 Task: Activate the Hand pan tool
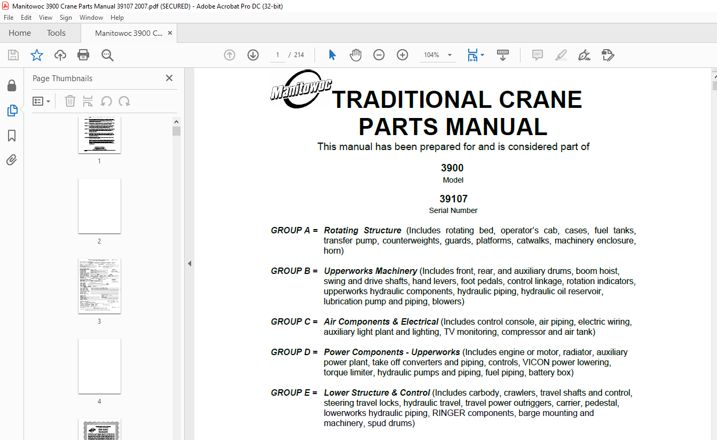(356, 55)
